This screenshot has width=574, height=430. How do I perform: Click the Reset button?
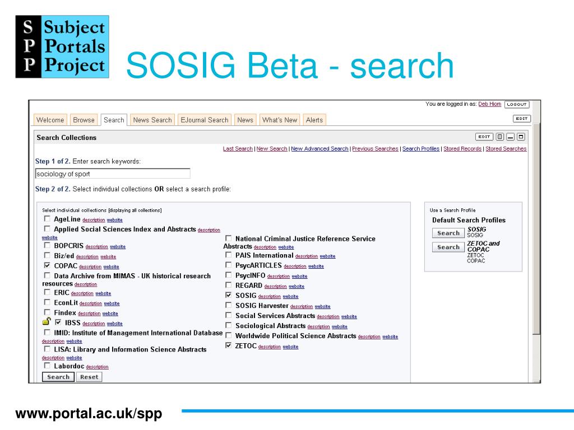point(89,377)
